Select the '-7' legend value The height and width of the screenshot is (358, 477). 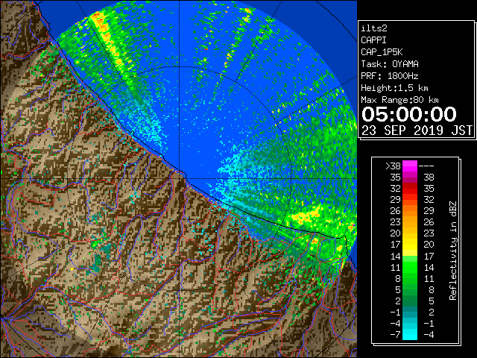point(395,335)
